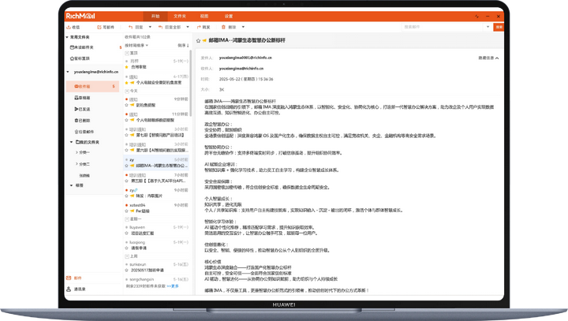This screenshot has height=321, width=568.
Task: Click recipient address in reading pane header
Action: (241, 69)
